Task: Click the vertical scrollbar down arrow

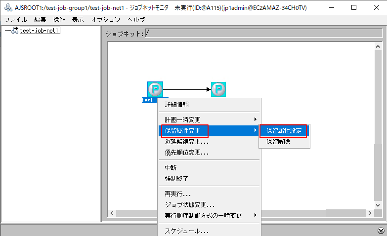Action: [x=378, y=205]
